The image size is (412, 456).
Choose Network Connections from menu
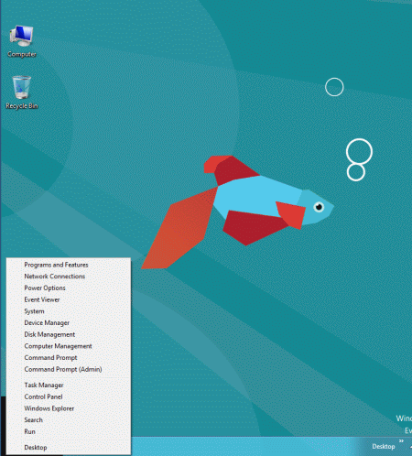coord(69,277)
